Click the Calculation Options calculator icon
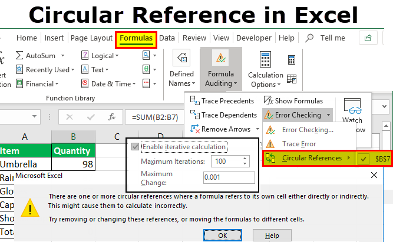 (265, 59)
